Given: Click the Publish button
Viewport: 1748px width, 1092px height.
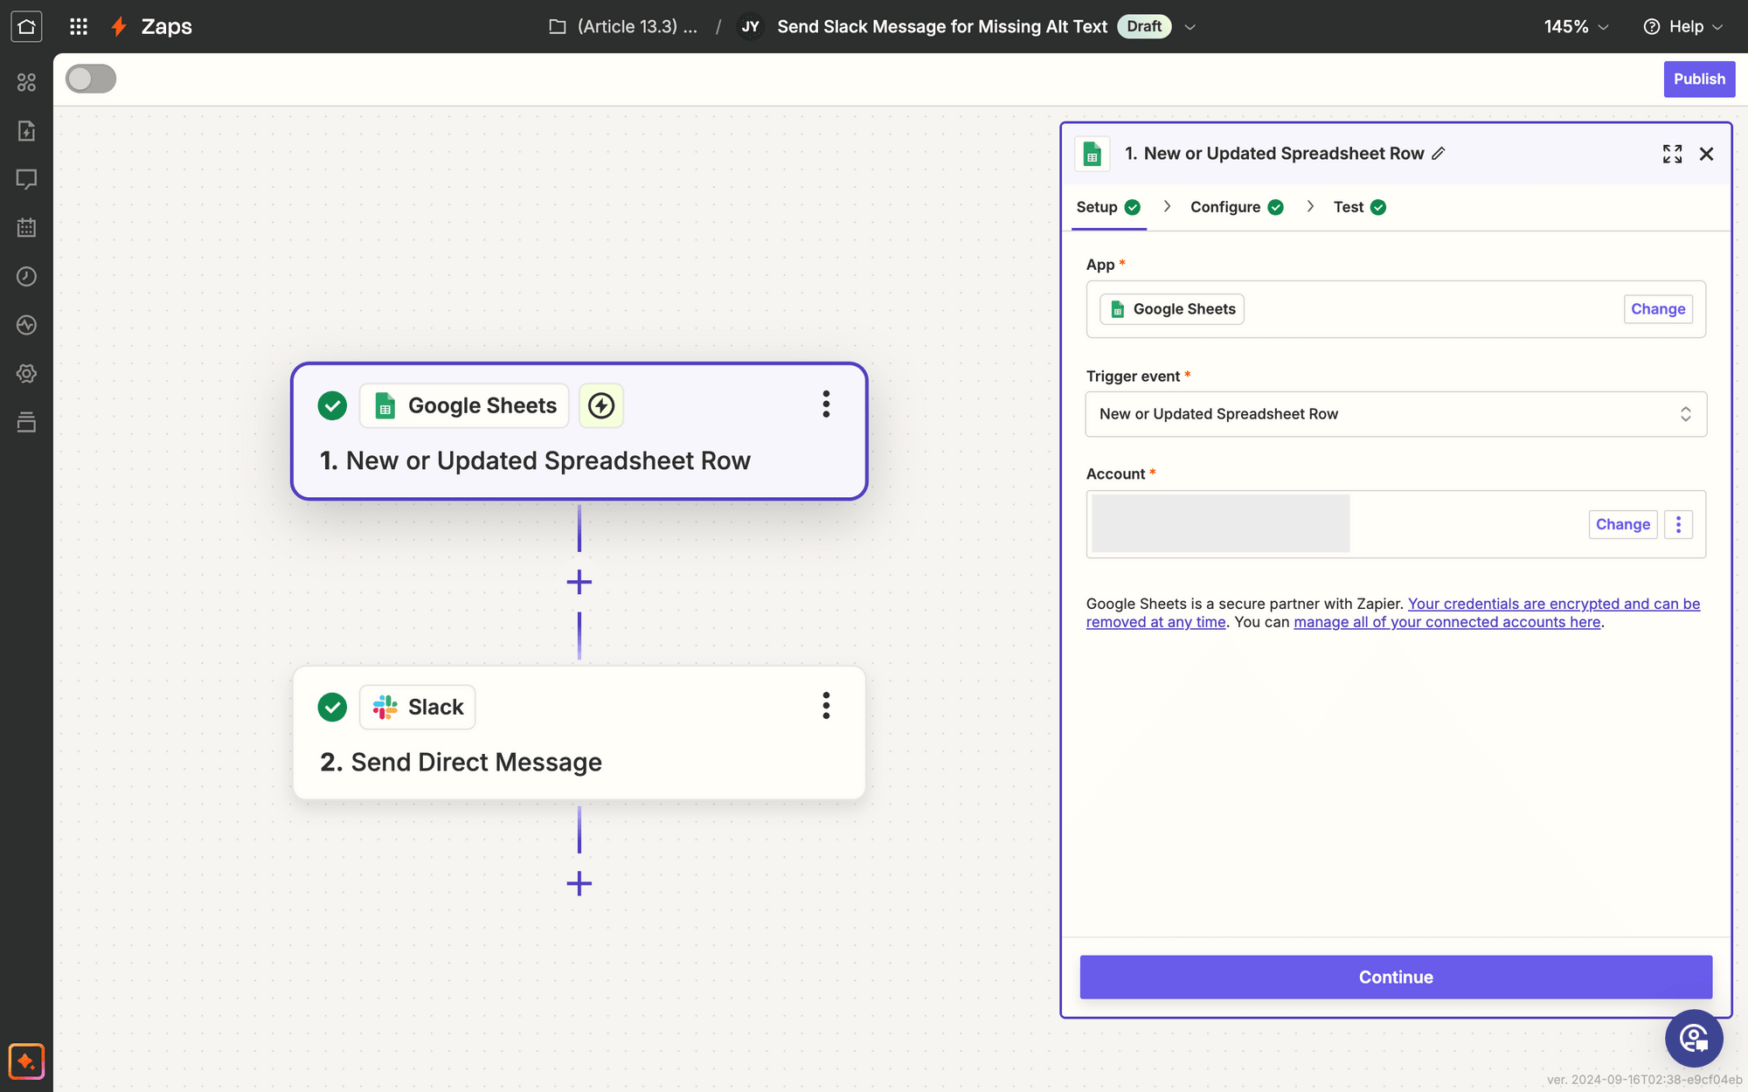Looking at the screenshot, I should [x=1699, y=79].
